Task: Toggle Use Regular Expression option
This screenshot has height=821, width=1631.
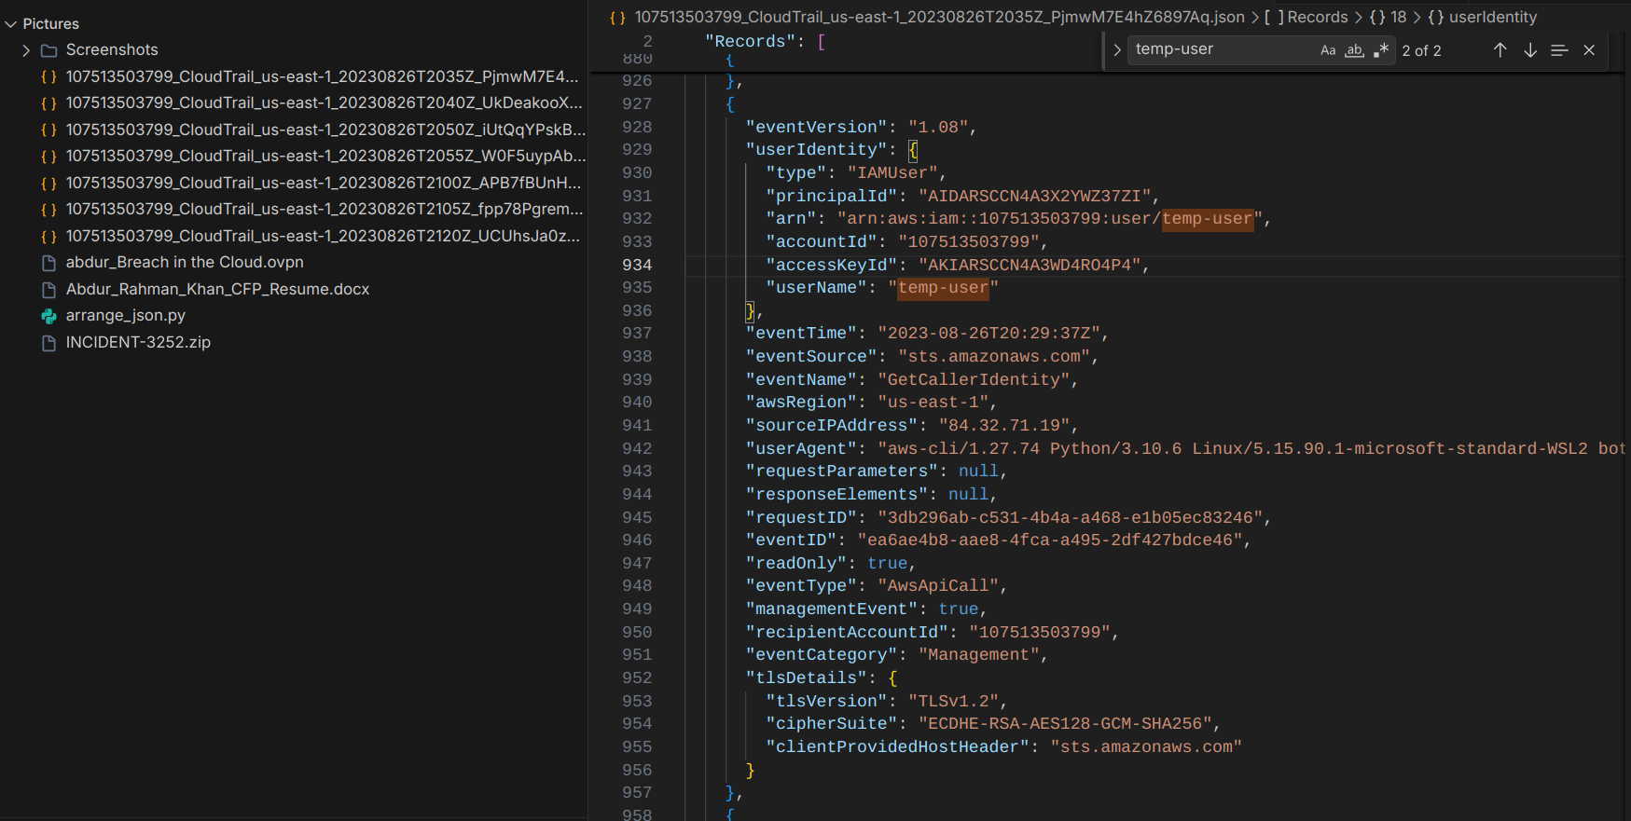Action: click(1381, 50)
